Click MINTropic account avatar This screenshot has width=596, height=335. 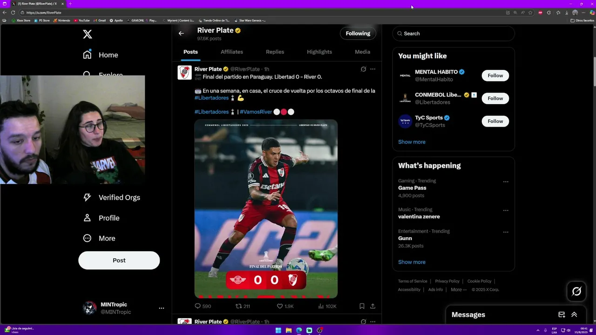[89, 308]
